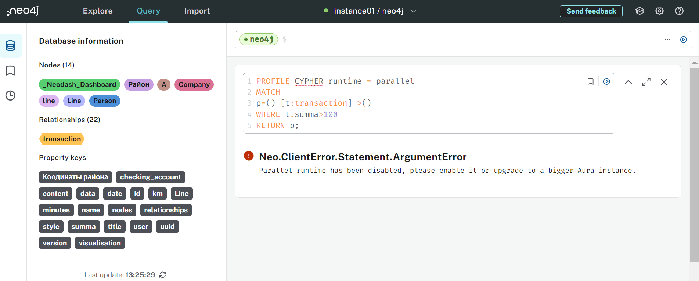Open saved Cypher bookmarks in sidebar
The image size is (699, 281).
[x=11, y=70]
